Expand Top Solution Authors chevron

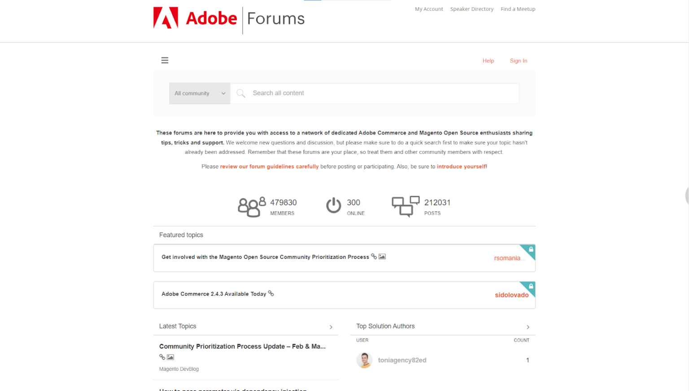(528, 327)
